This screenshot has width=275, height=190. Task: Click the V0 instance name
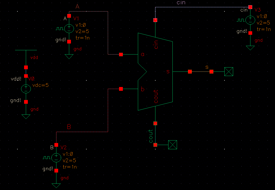pyautogui.click(x=31, y=79)
